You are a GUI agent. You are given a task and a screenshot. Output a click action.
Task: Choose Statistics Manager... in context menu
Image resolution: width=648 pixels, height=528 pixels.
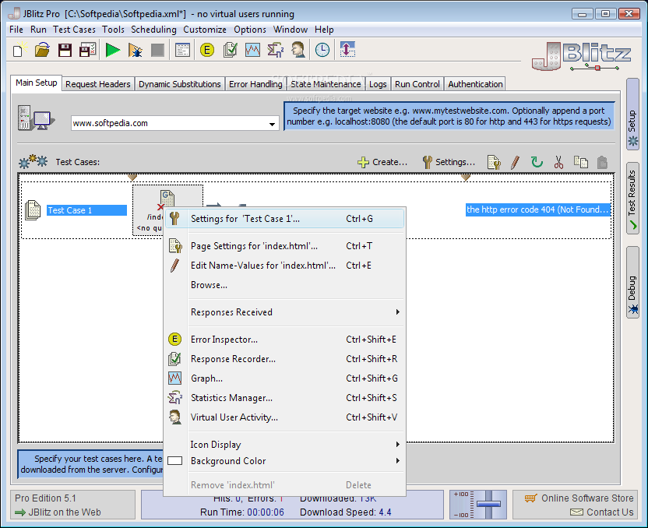click(x=283, y=398)
